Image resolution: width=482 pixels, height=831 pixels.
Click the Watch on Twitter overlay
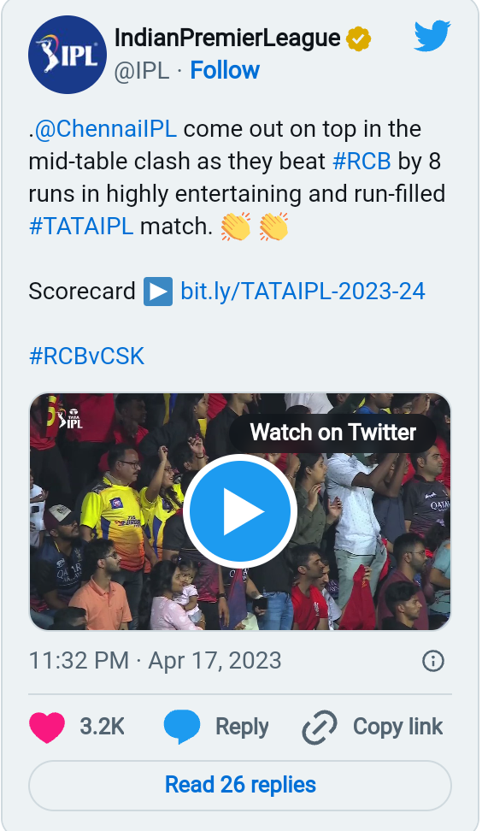pos(333,433)
